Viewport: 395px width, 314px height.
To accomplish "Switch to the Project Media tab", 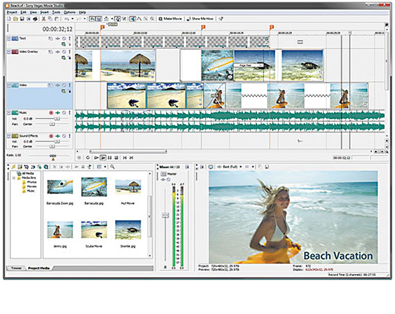I will (x=39, y=268).
